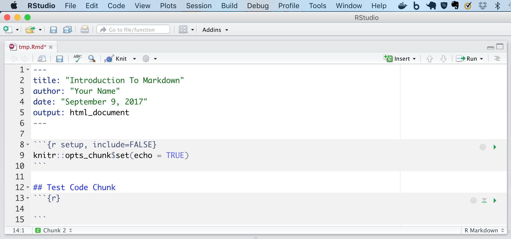Collapse the setup chunk at line 8
Viewport: 511px width, 239px height.
[28, 144]
